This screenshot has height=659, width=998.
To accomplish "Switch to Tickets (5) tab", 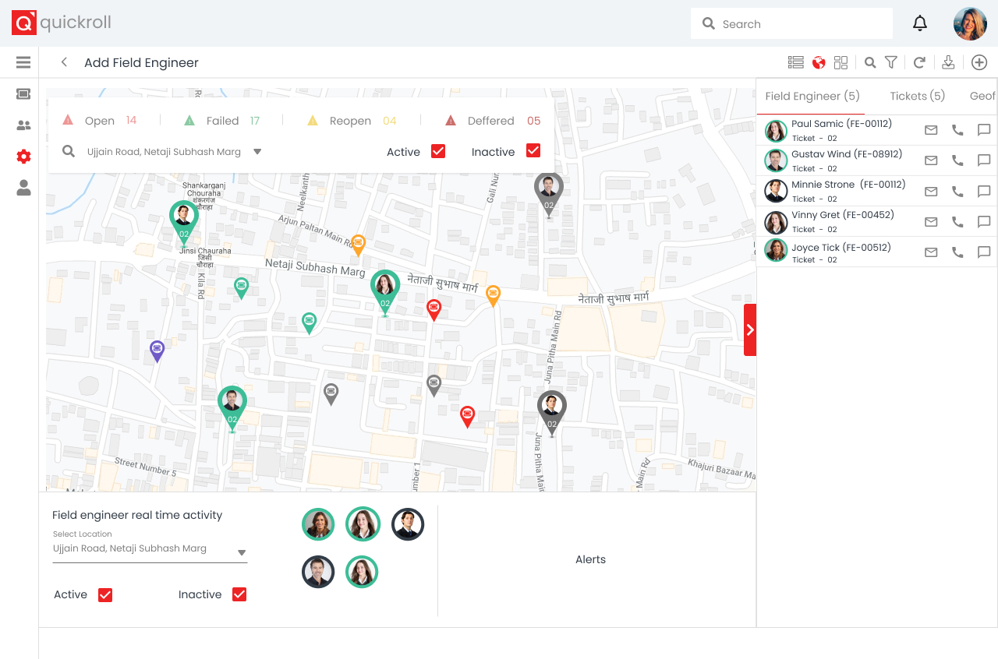I will pyautogui.click(x=917, y=96).
